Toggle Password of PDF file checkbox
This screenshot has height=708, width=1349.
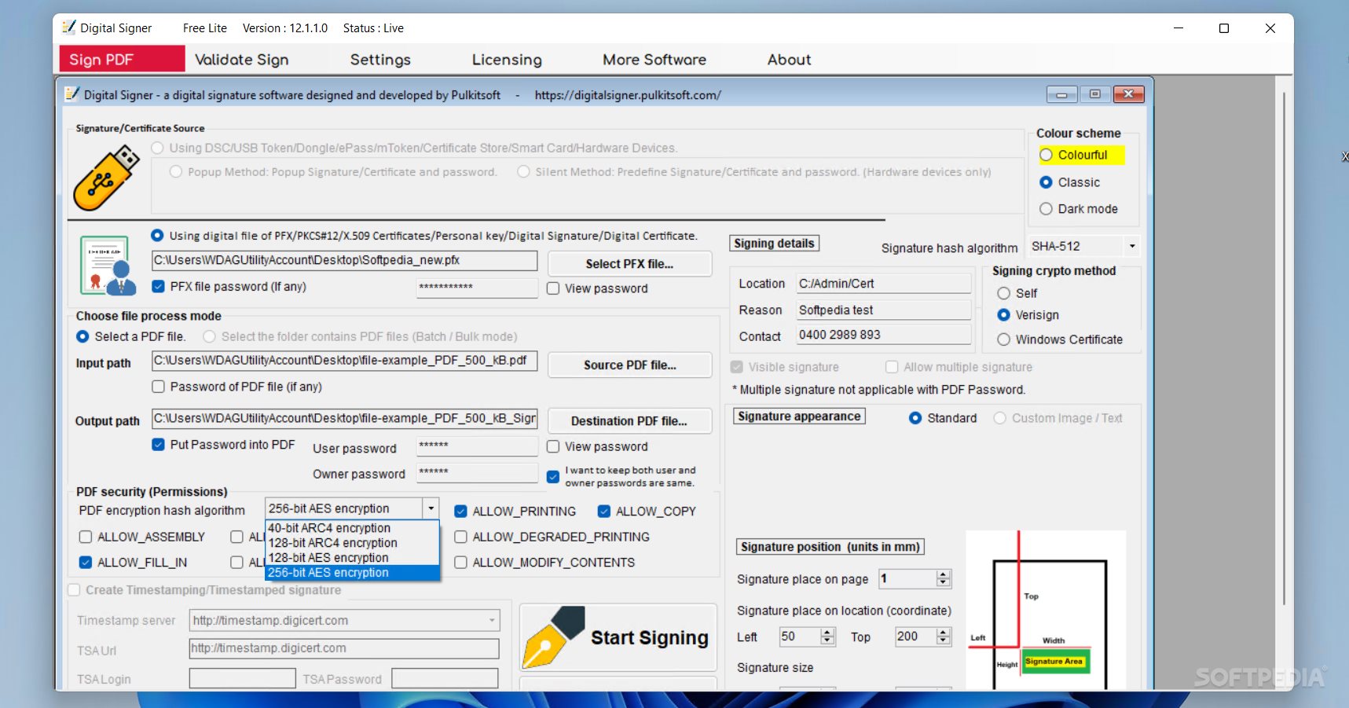click(158, 387)
